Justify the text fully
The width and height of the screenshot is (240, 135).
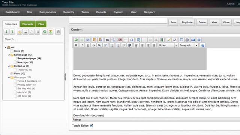154,45
